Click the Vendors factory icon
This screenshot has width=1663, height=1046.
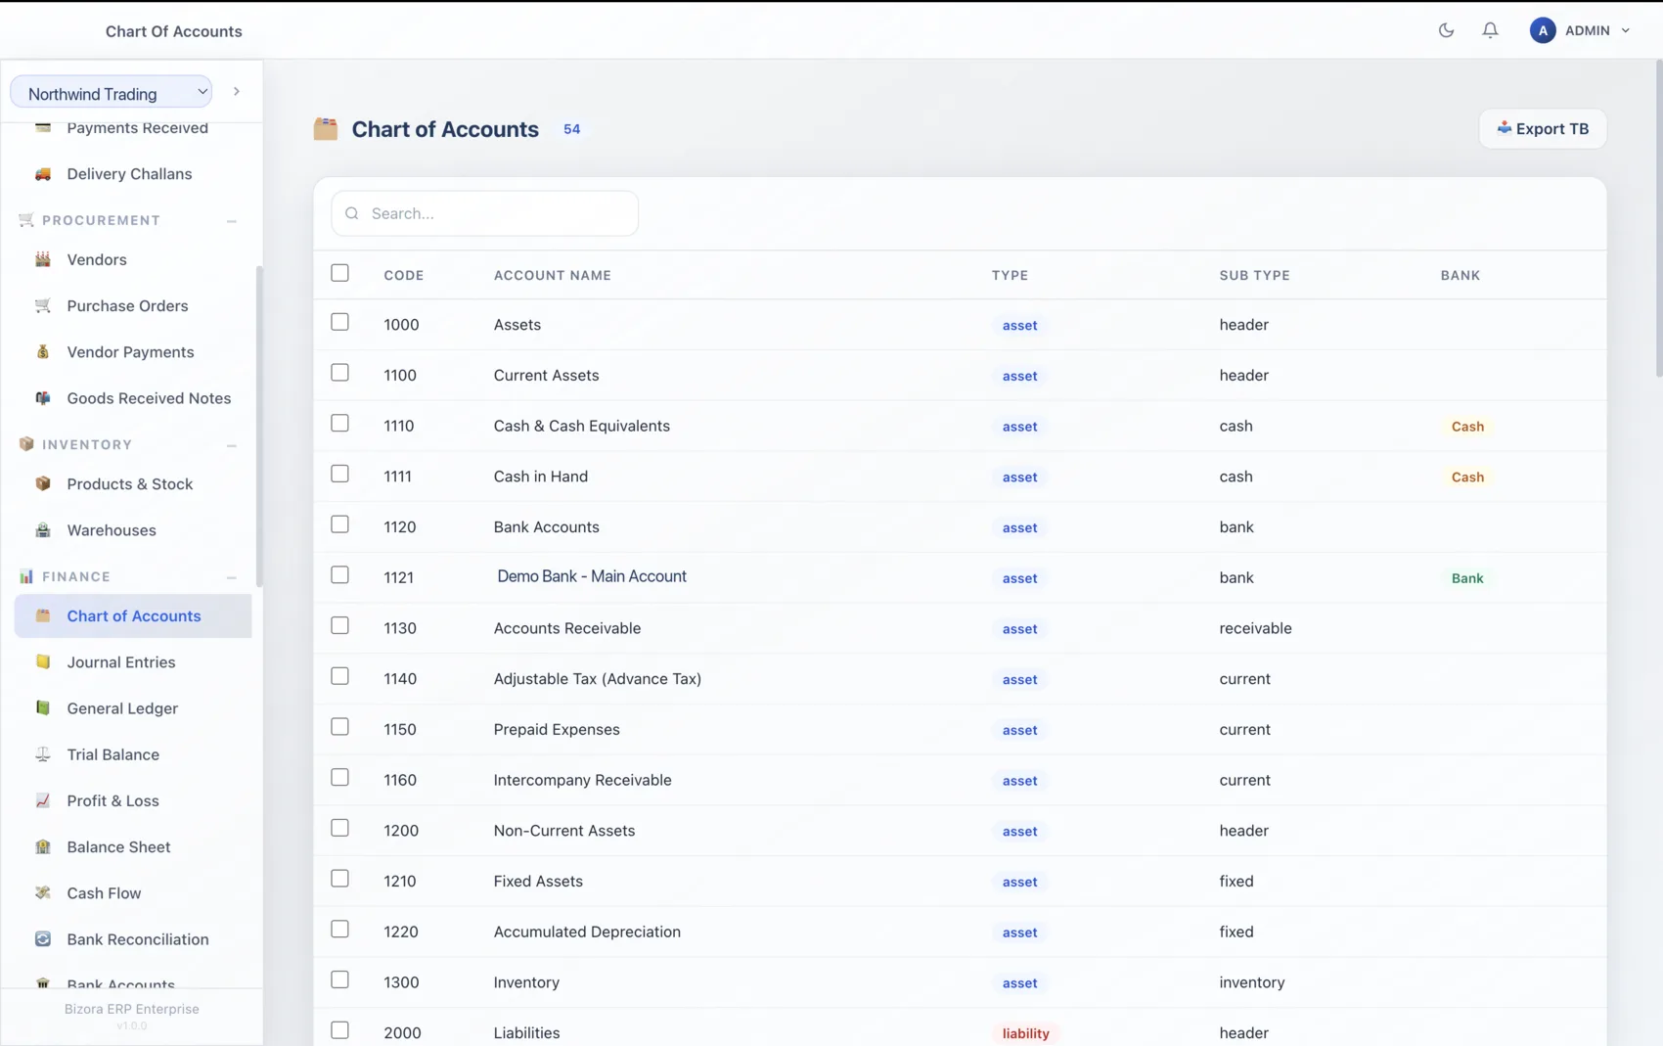(x=43, y=259)
